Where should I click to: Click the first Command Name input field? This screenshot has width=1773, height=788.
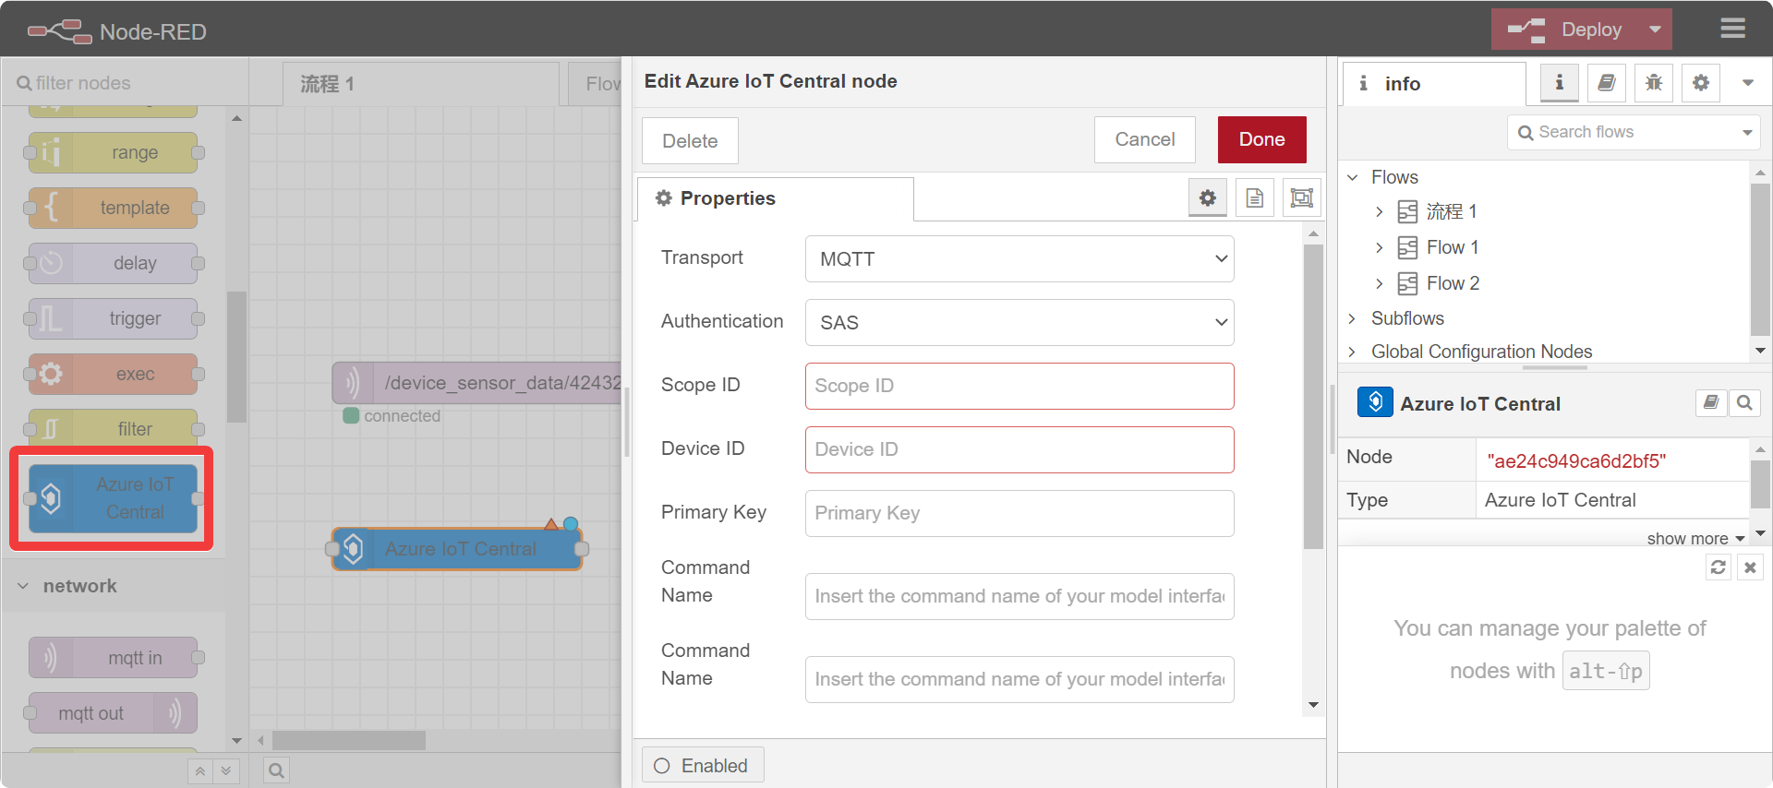[x=1019, y=596]
